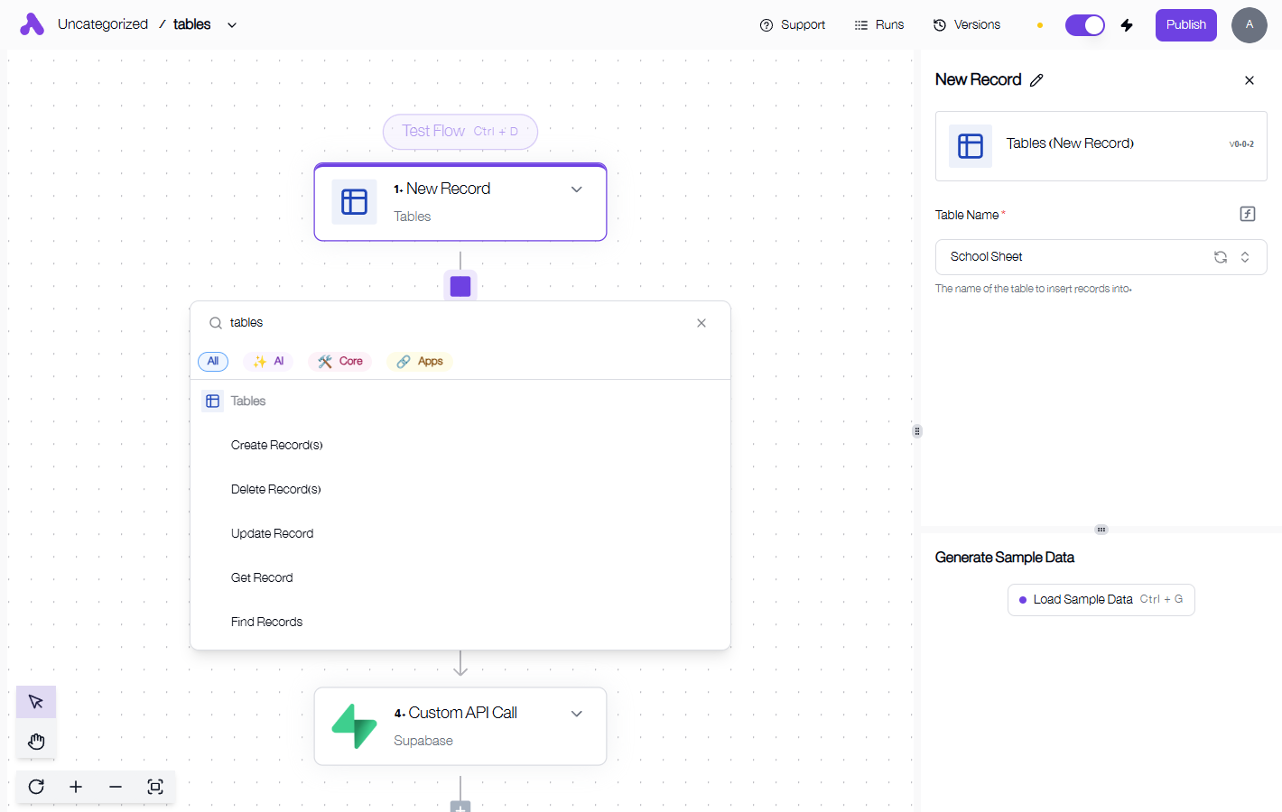Switch to the Core filter tab

tap(340, 362)
